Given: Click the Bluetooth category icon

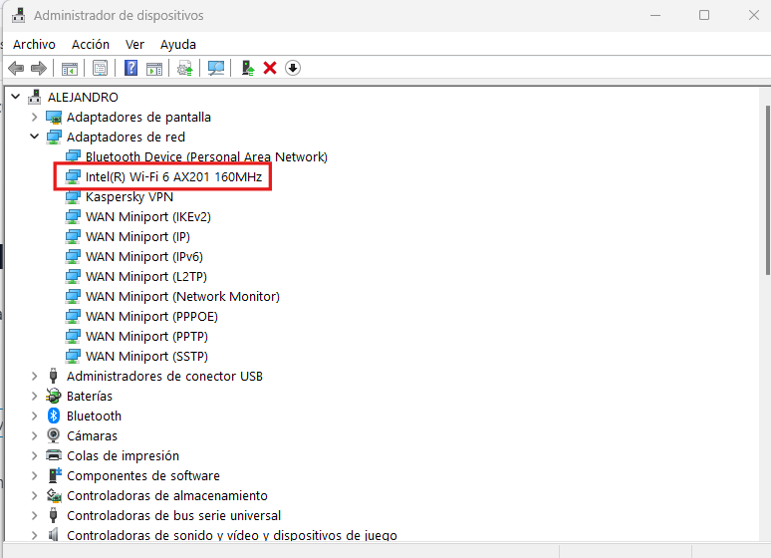Looking at the screenshot, I should click(x=54, y=416).
